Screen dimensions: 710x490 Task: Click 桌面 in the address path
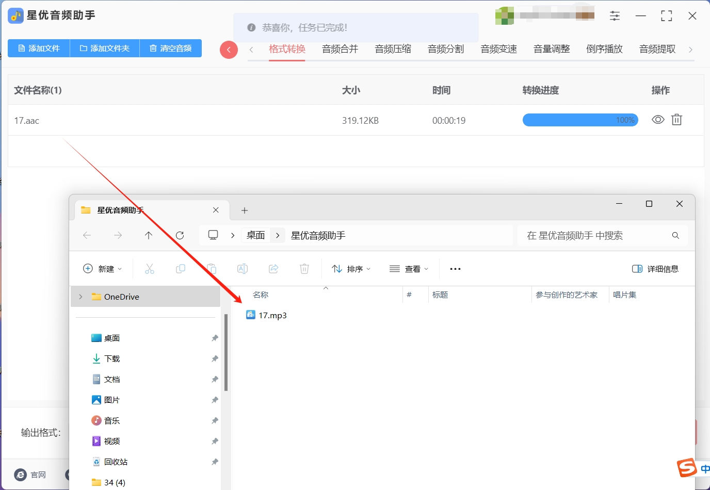(255, 235)
